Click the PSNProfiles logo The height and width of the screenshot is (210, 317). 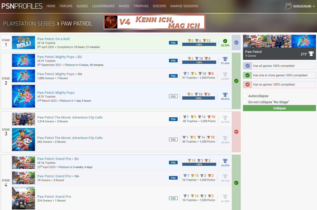pyautogui.click(x=22, y=6)
